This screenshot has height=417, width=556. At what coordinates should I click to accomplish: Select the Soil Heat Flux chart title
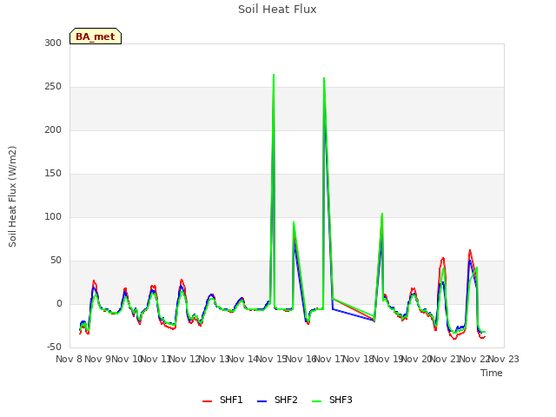[277, 10]
